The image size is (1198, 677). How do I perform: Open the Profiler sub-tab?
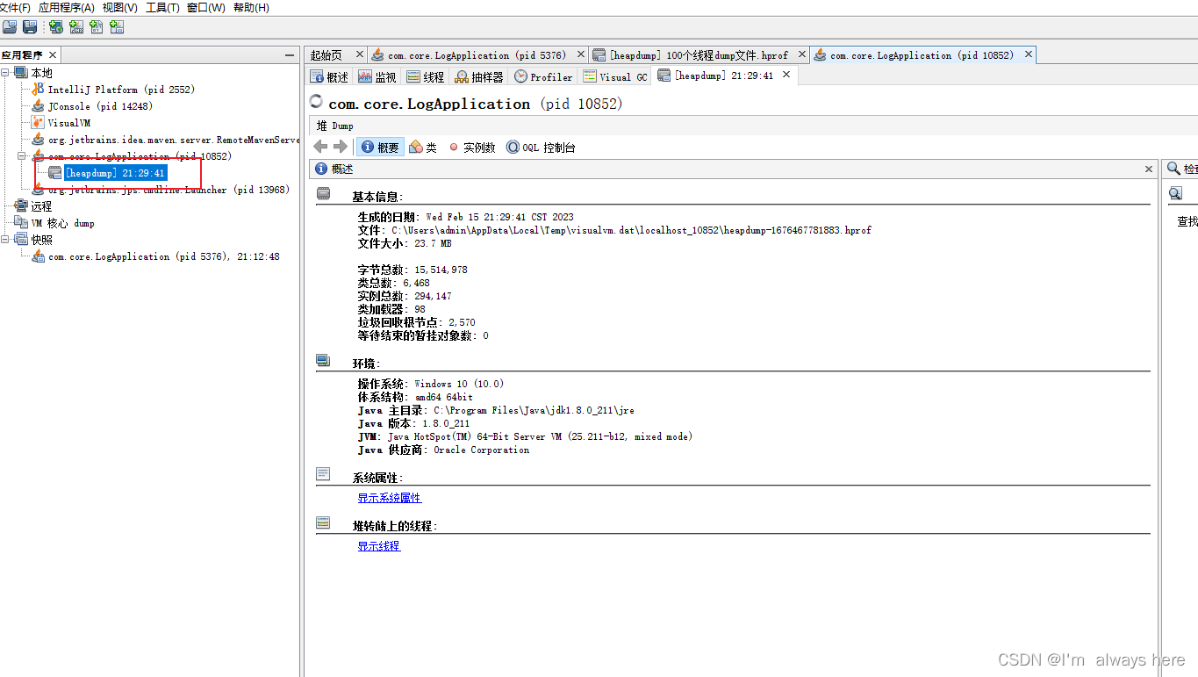543,77
